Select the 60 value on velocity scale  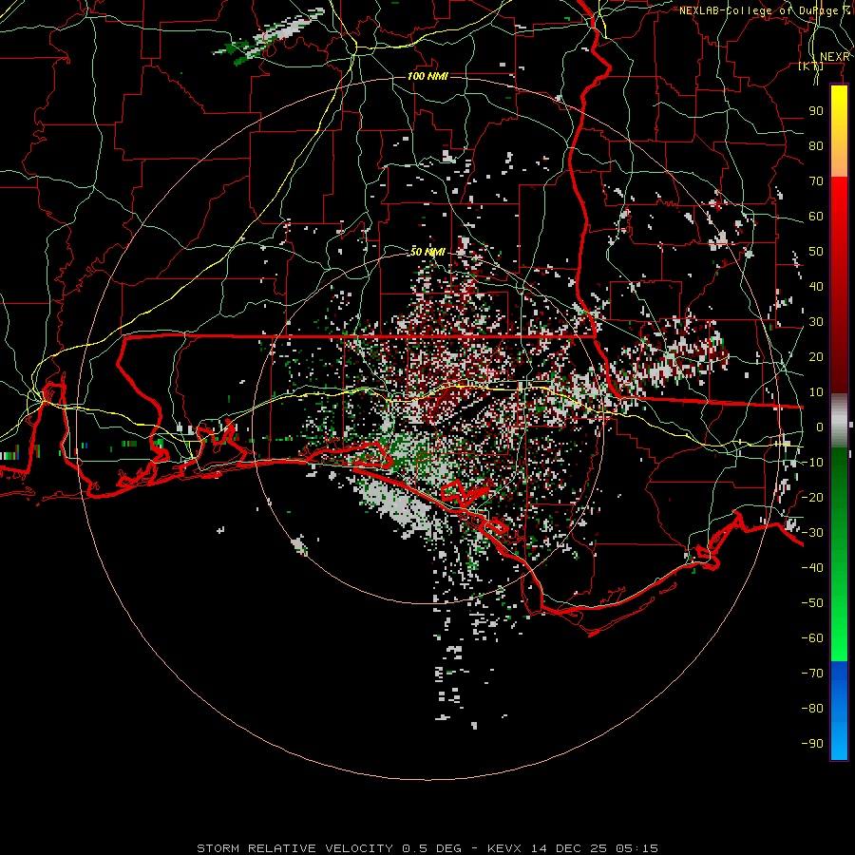(816, 216)
